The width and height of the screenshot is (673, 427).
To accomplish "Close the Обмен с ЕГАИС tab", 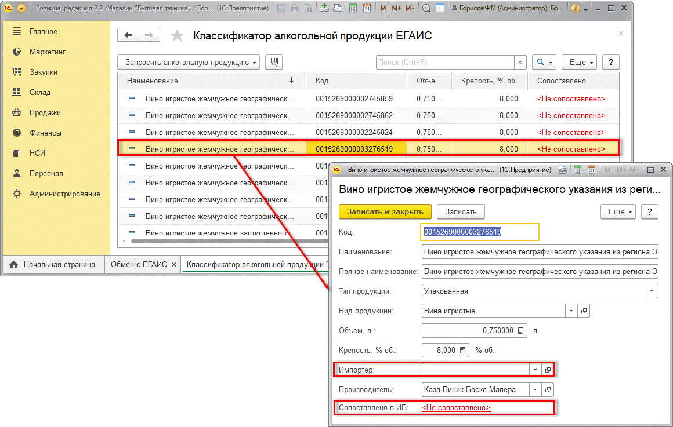I will [174, 265].
